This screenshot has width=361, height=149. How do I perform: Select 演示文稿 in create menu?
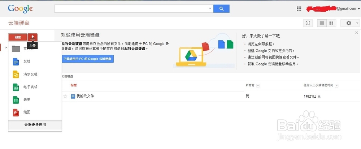pyautogui.click(x=35, y=74)
